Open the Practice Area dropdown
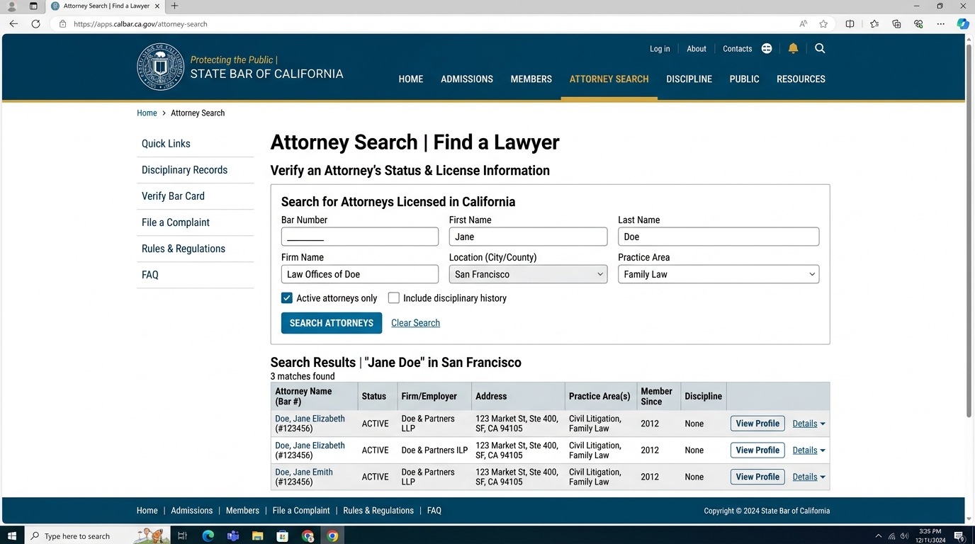The image size is (975, 544). [718, 274]
